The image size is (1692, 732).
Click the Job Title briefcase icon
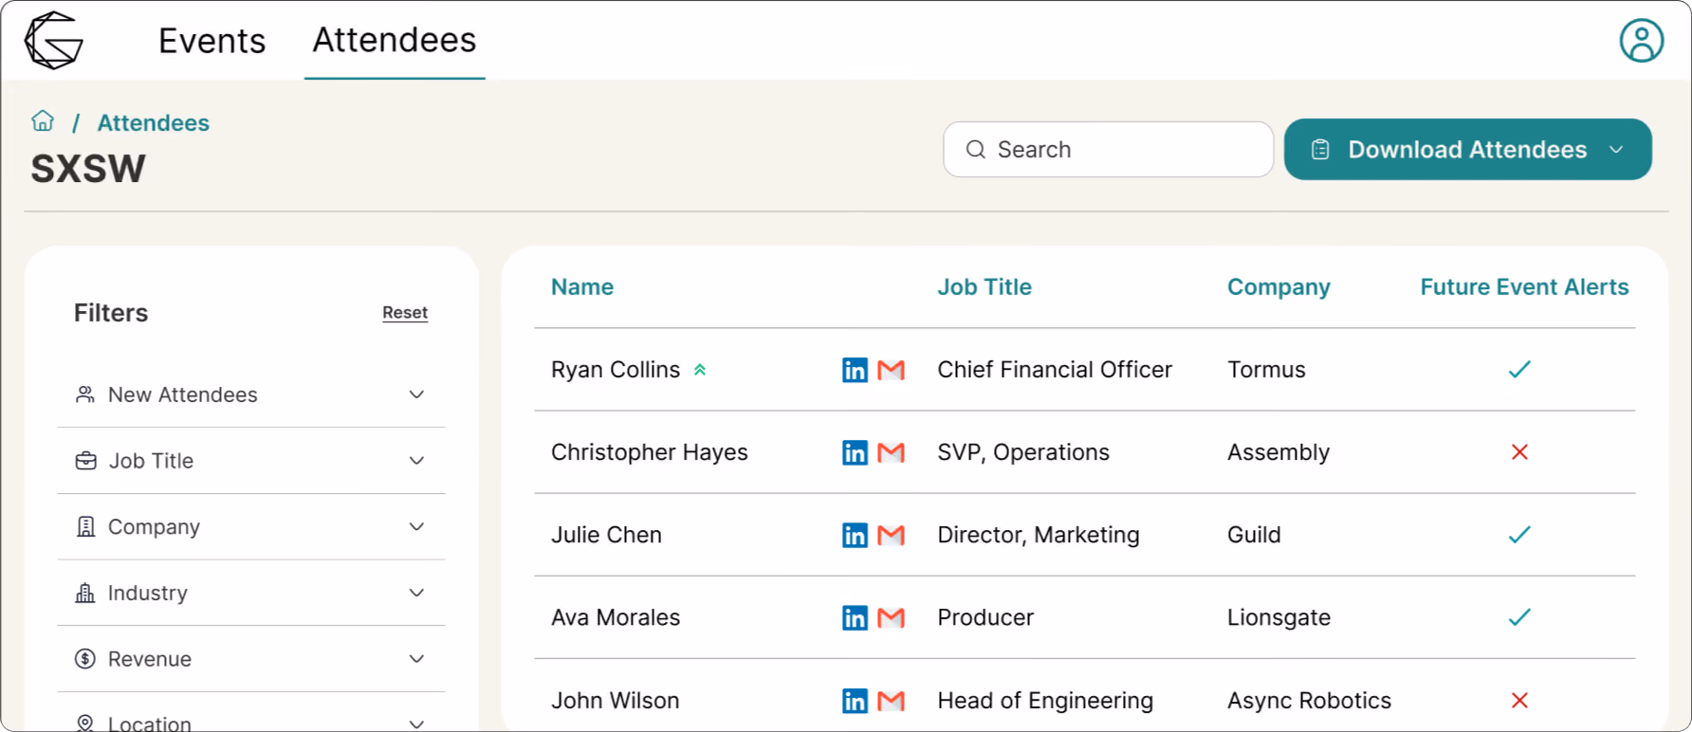pos(85,461)
